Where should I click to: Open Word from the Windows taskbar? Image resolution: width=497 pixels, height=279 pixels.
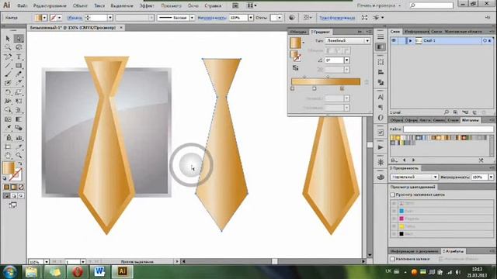click(x=99, y=272)
